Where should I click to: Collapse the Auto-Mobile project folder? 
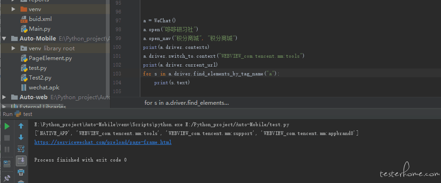(x=4, y=39)
